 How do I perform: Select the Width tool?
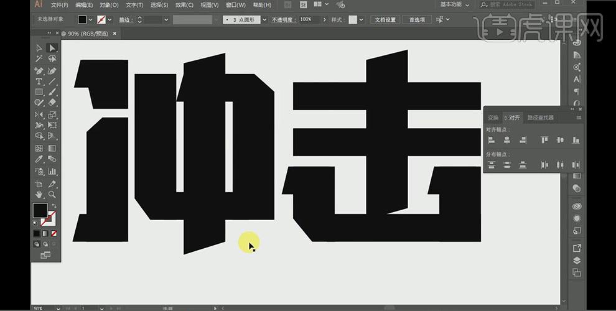coord(39,125)
